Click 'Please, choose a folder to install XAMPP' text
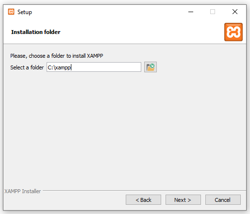 (57, 56)
